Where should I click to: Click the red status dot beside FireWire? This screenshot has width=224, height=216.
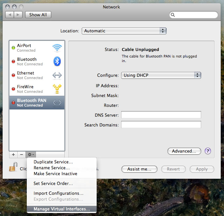(13, 89)
